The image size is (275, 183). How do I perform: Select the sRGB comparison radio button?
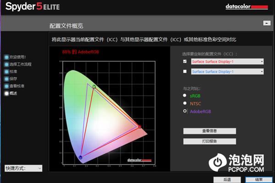pos(185,96)
